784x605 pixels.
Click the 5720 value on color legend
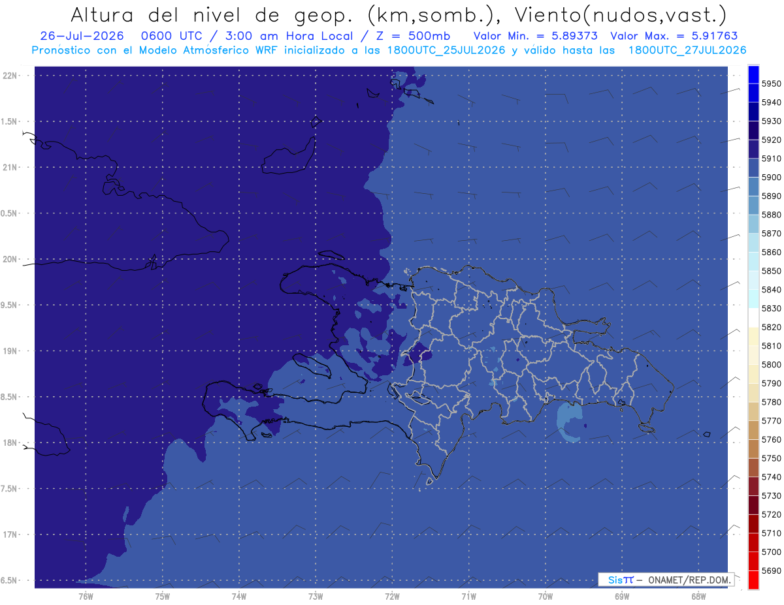click(772, 514)
